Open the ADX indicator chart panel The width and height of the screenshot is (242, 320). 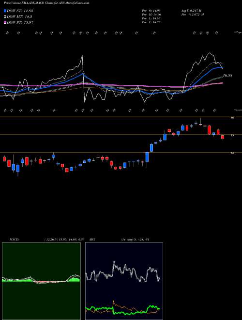[x=124, y=281]
